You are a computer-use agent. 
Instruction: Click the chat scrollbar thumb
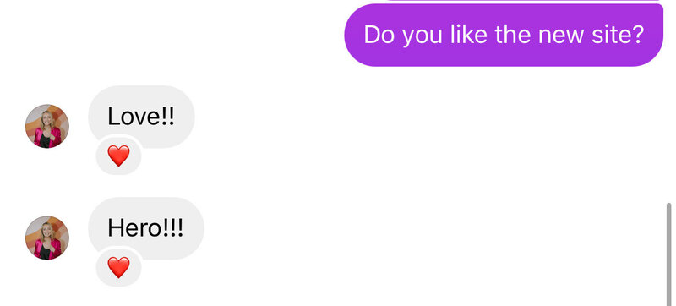tap(668, 254)
